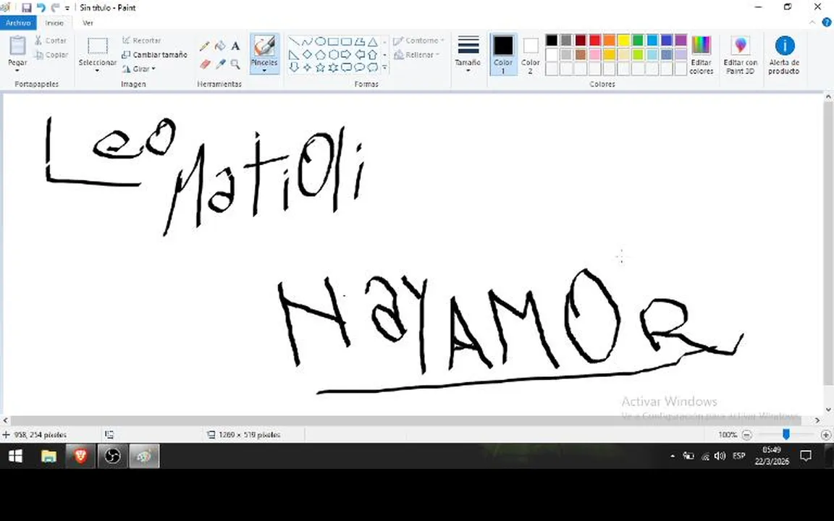Select the Pencil tool

click(x=204, y=46)
